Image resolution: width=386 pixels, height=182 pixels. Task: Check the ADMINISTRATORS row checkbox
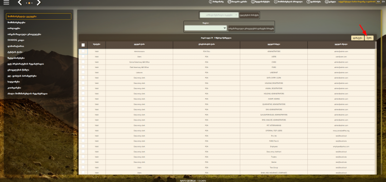pyautogui.click(x=83, y=51)
